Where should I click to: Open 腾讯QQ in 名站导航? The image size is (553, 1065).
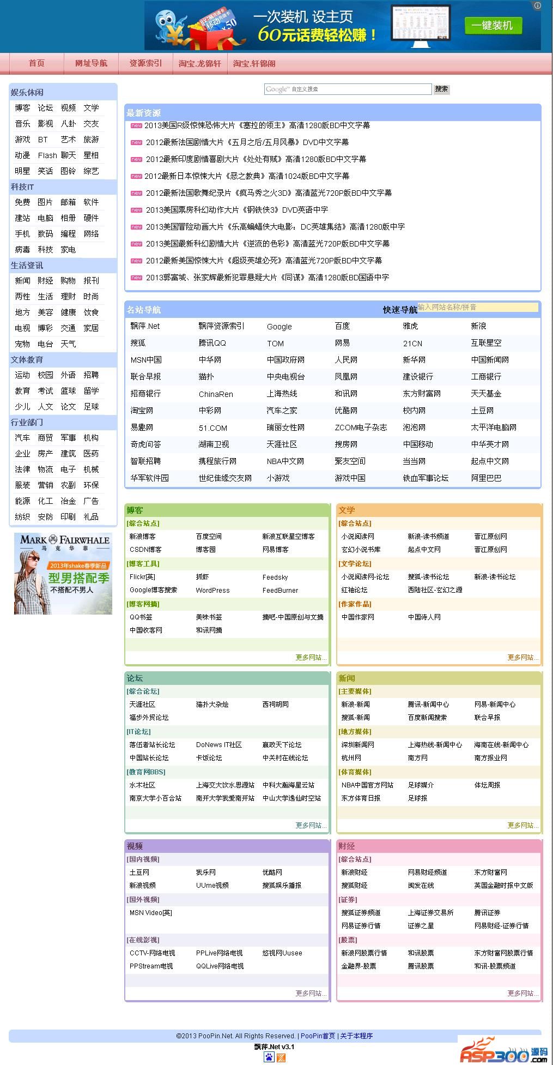(x=212, y=343)
